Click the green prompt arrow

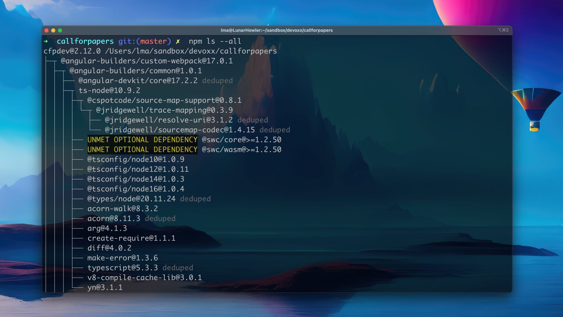[46, 41]
